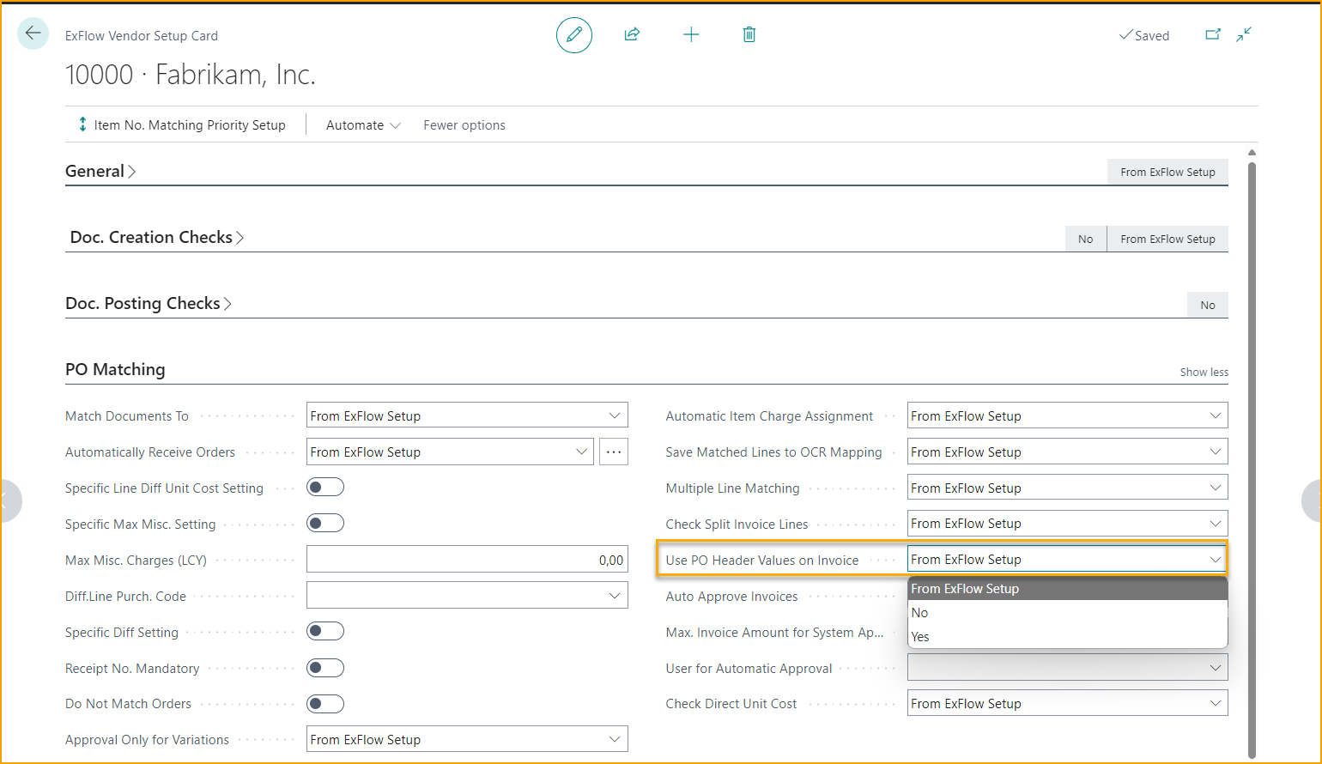1322x764 pixels.
Task: Click Auto Approve Invoices label
Action: point(732,596)
